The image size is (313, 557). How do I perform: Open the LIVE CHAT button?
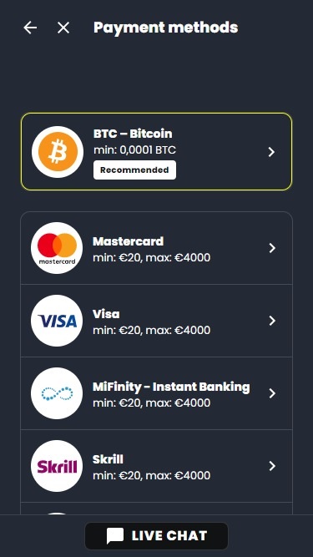157,535
